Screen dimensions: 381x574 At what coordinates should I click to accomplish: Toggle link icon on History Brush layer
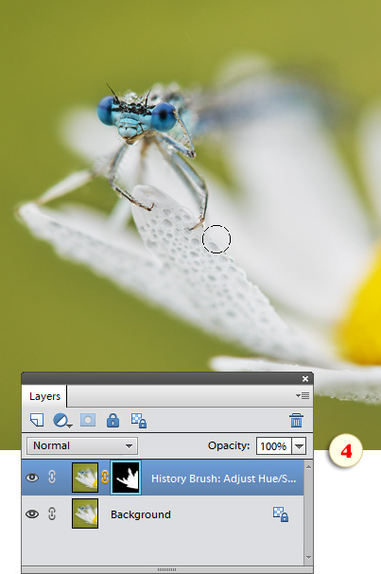(52, 478)
